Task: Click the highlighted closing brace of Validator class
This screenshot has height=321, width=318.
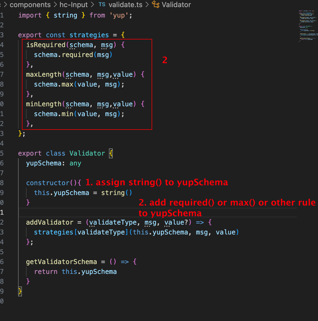Action: [20, 291]
